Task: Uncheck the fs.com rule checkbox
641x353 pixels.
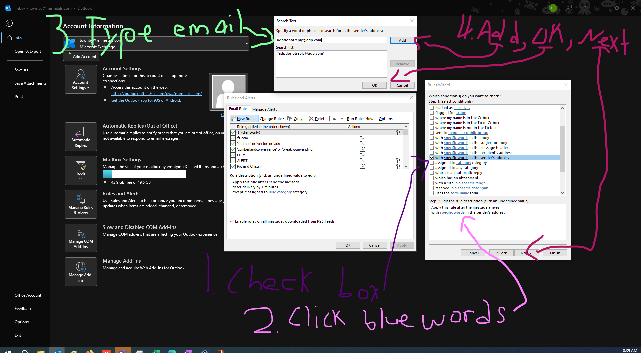Action: tap(233, 138)
